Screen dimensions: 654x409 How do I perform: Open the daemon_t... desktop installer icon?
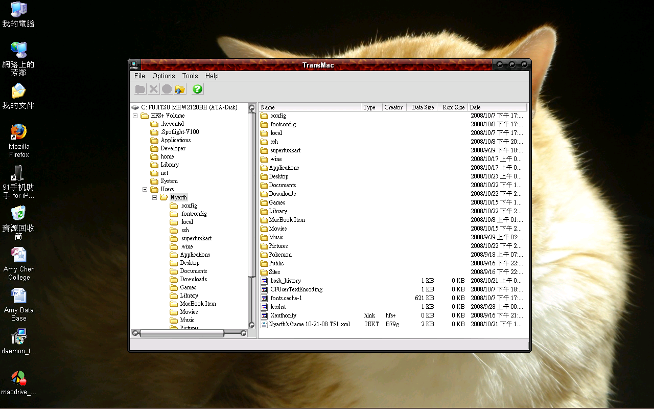pos(18,336)
